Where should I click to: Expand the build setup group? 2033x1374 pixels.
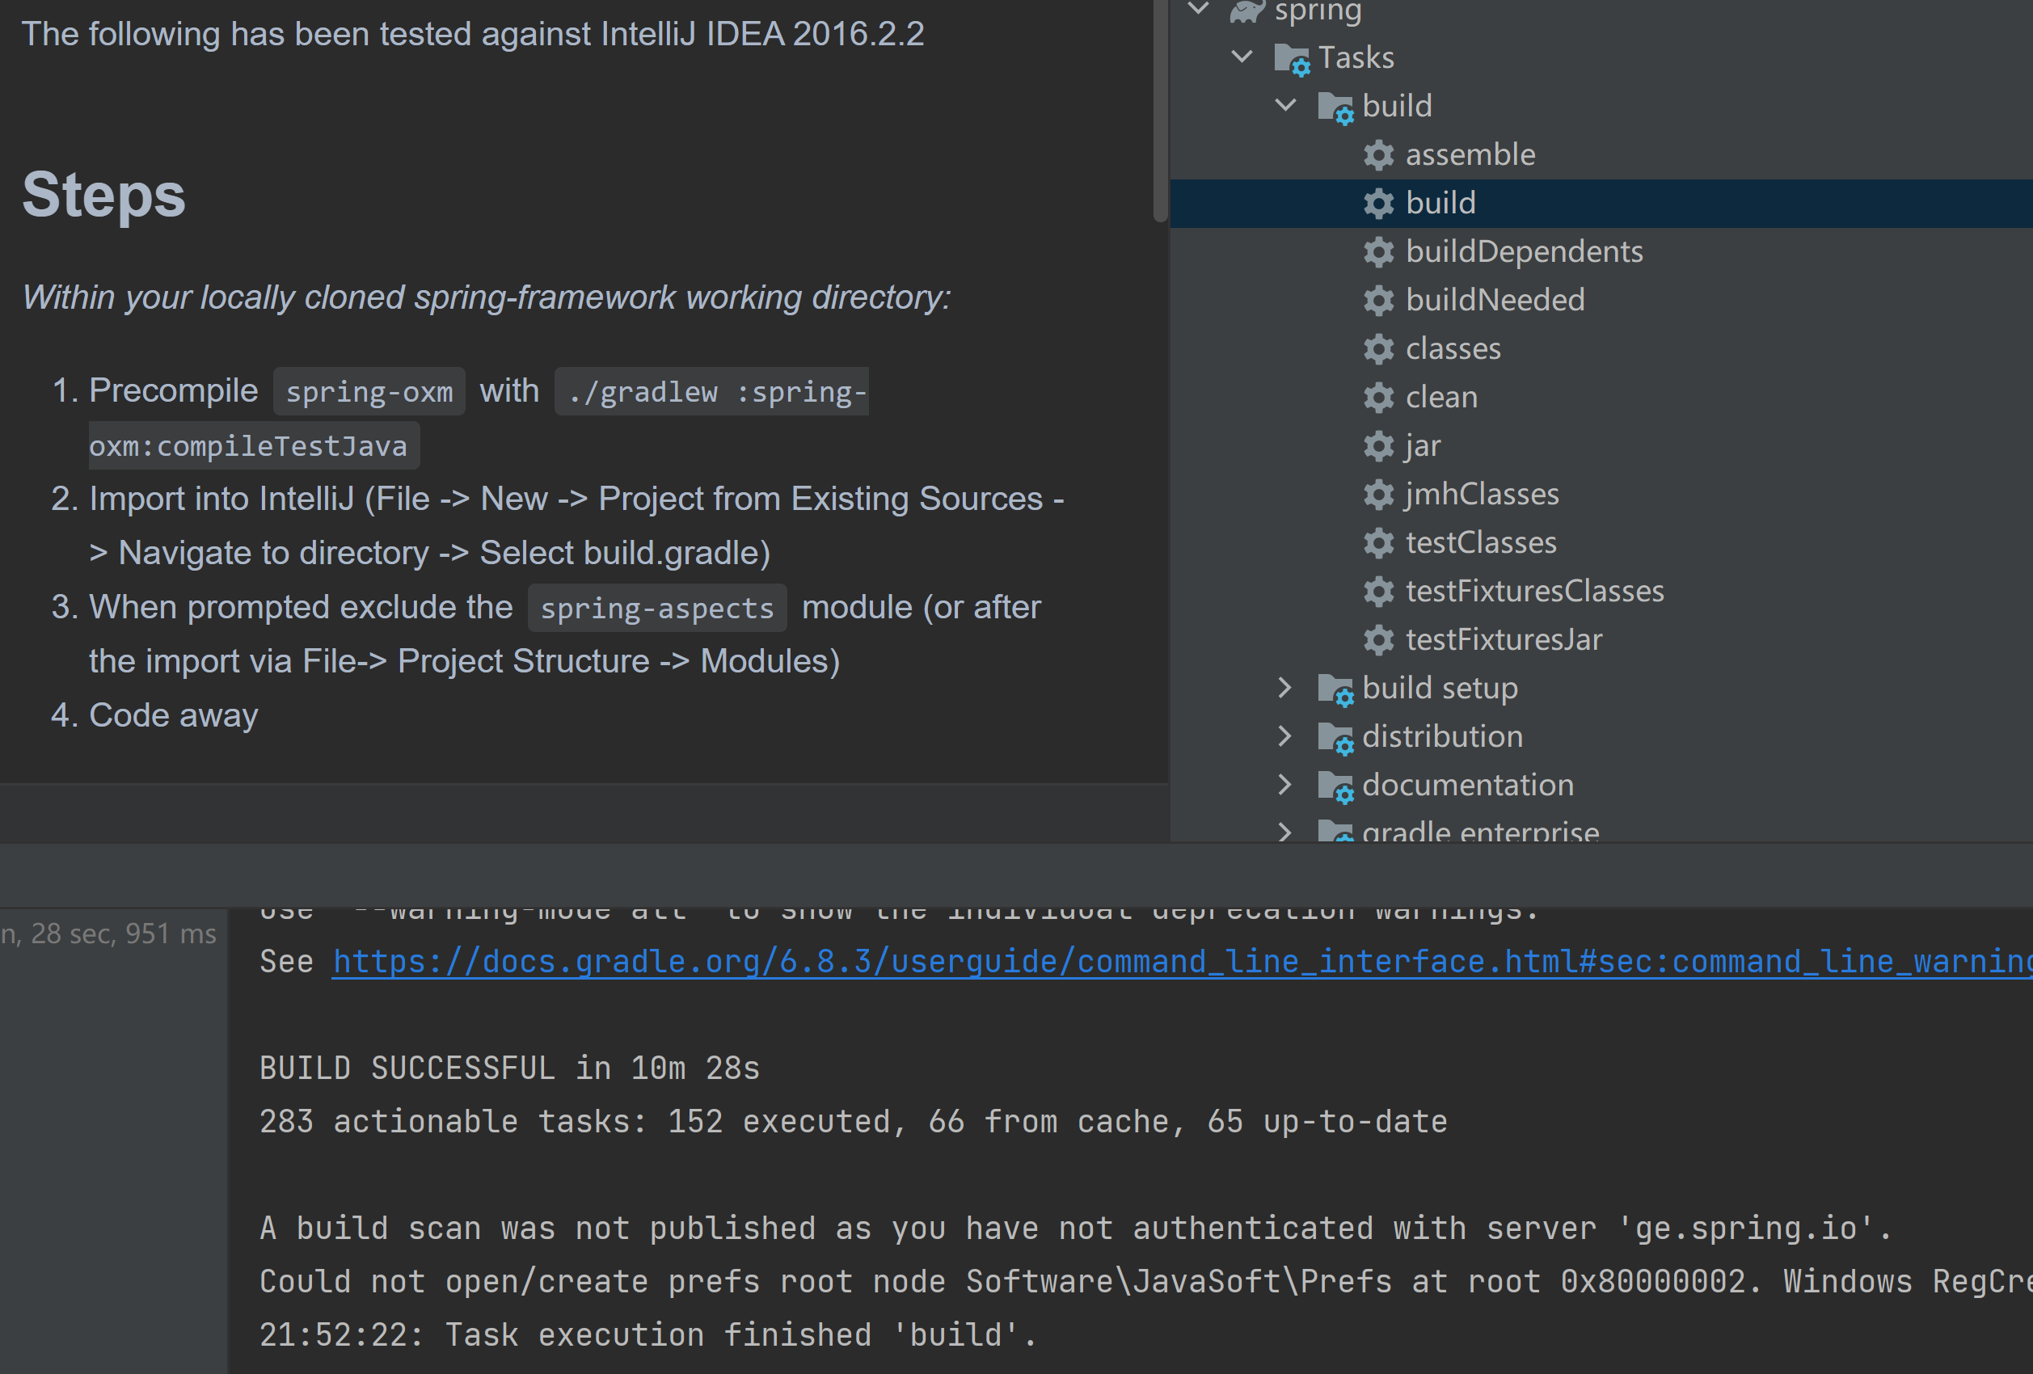1284,688
